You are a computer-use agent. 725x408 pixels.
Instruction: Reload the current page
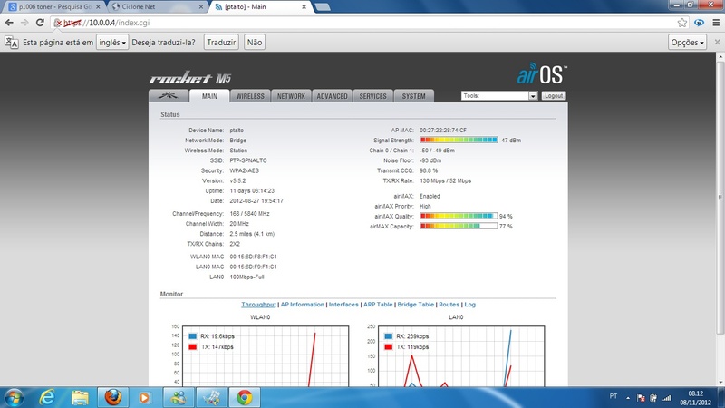pyautogui.click(x=40, y=23)
